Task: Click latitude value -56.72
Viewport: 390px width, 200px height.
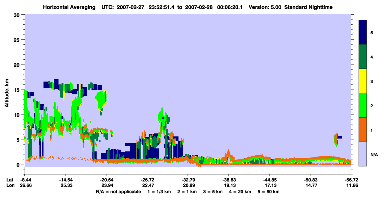Action: [x=351, y=180]
